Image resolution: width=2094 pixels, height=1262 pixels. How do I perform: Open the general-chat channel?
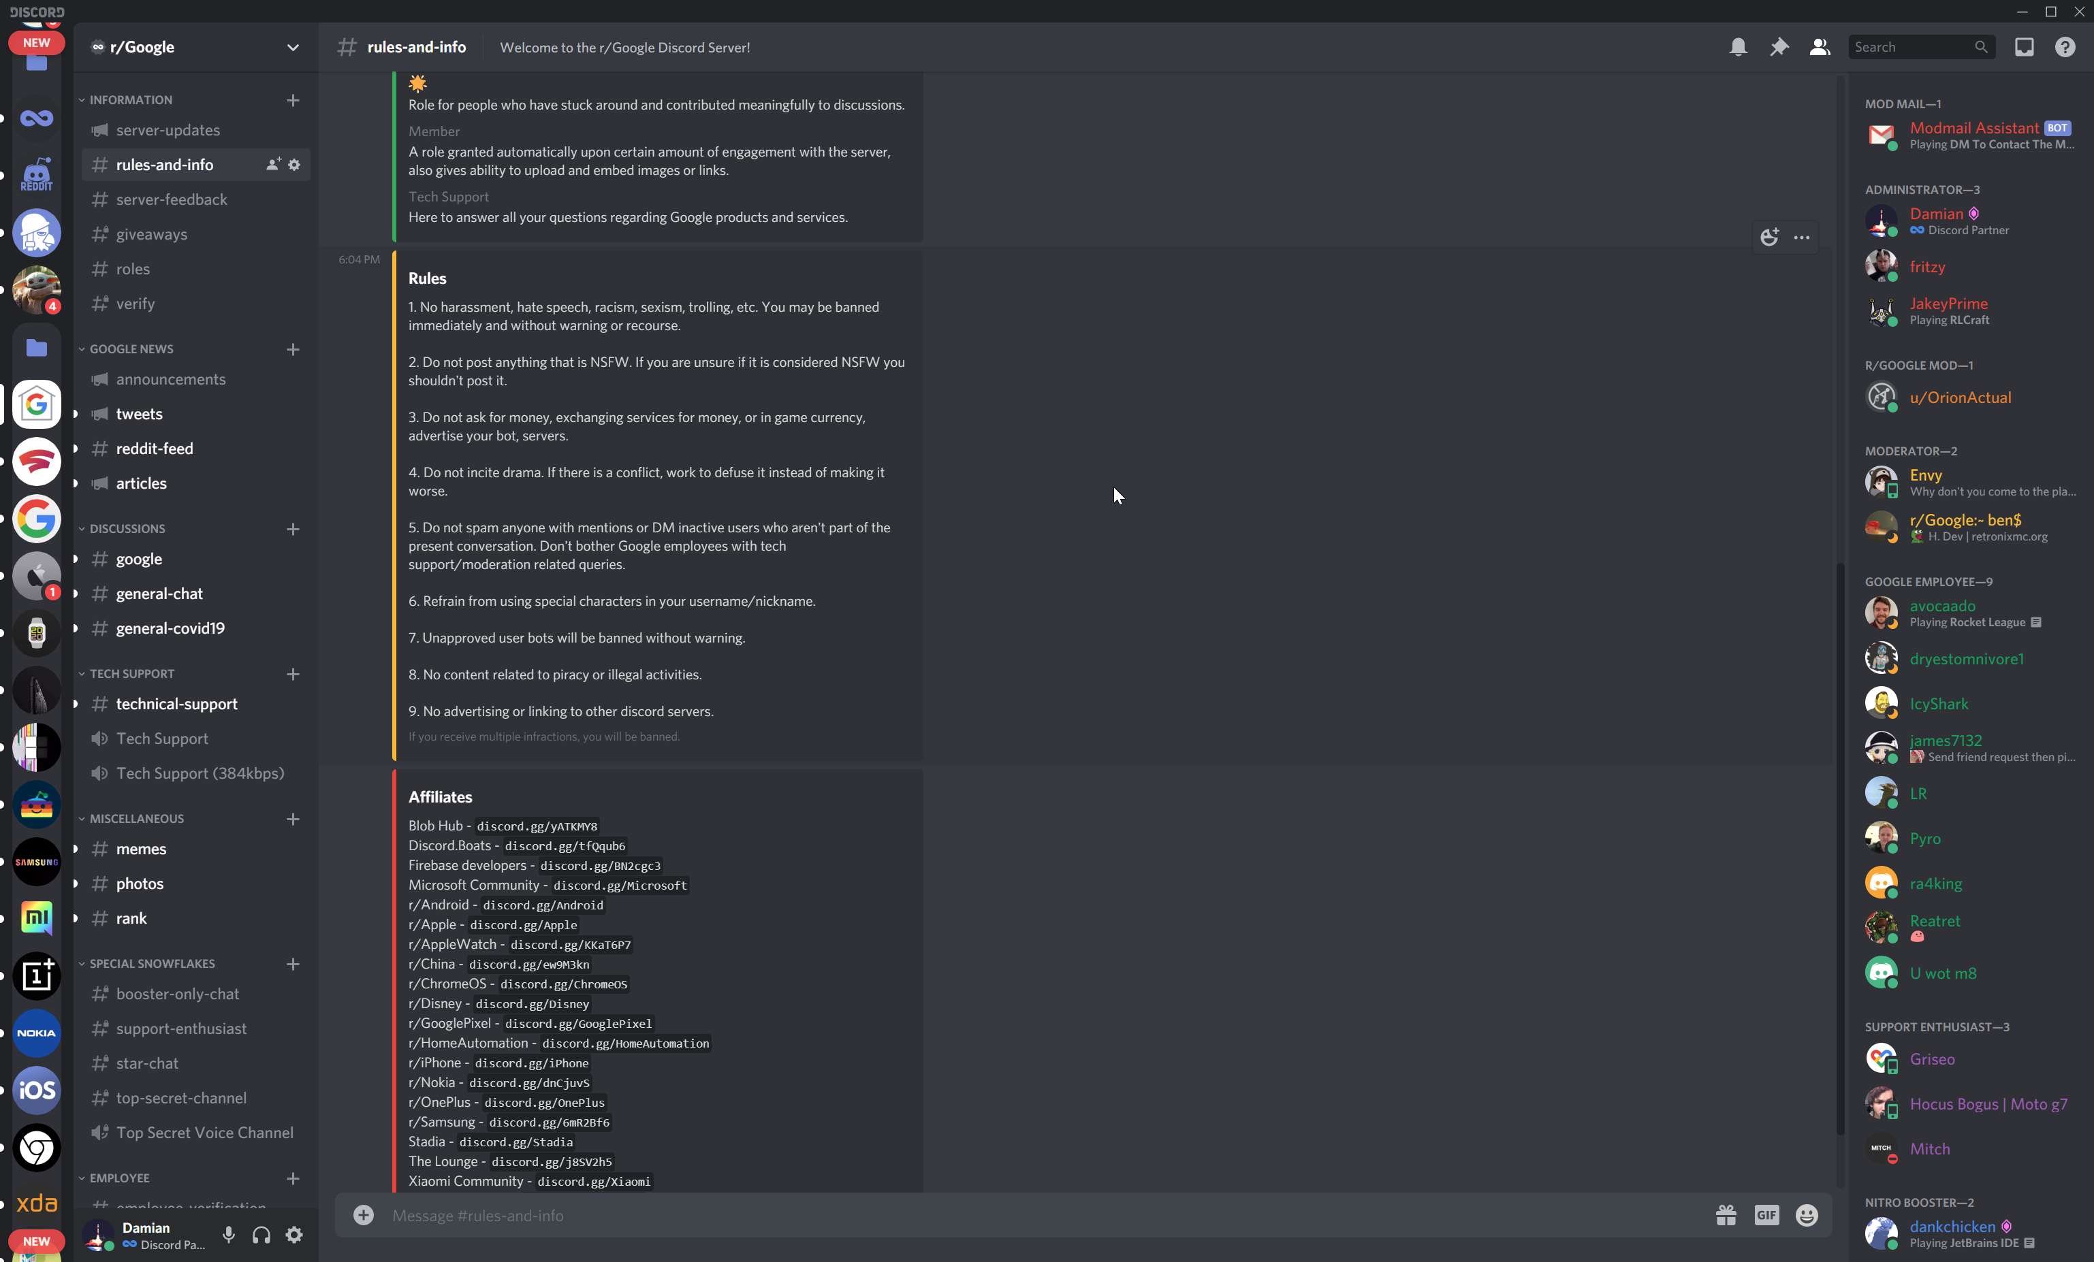click(x=160, y=594)
